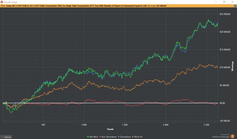The width and height of the screenshot is (237, 139).
Task: Toggle the All-In EV legend entry
Action: (x=137, y=137)
